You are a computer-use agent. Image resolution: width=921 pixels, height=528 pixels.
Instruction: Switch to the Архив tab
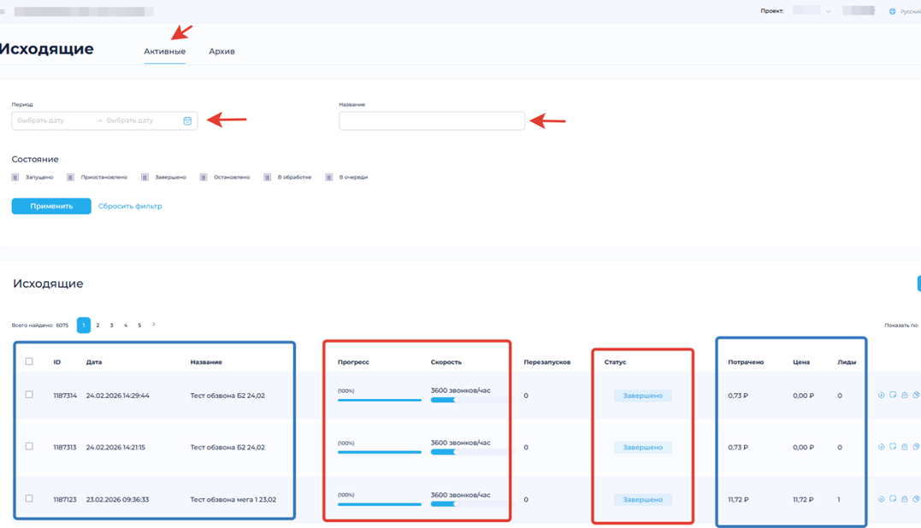click(221, 51)
